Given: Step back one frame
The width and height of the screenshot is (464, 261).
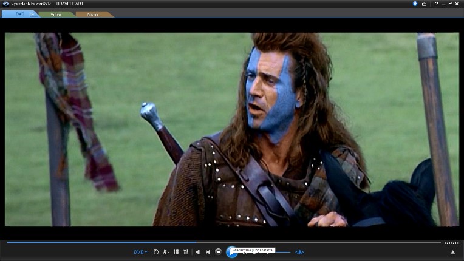Looking at the screenshot, I should point(198,252).
